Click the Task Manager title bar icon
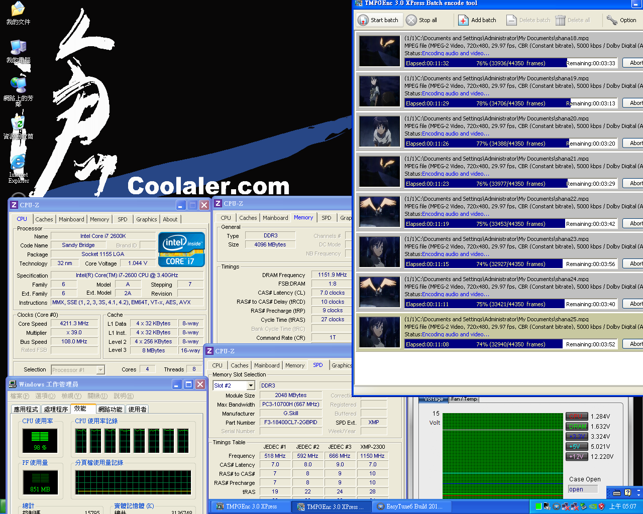The height and width of the screenshot is (514, 643). 13,384
